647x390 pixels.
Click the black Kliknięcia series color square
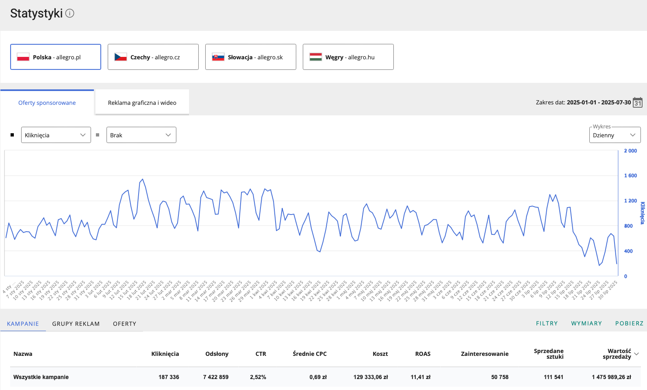click(12, 135)
